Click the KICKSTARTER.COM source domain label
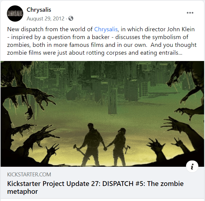This screenshot has width=205, height=201. pyautogui.click(x=29, y=175)
